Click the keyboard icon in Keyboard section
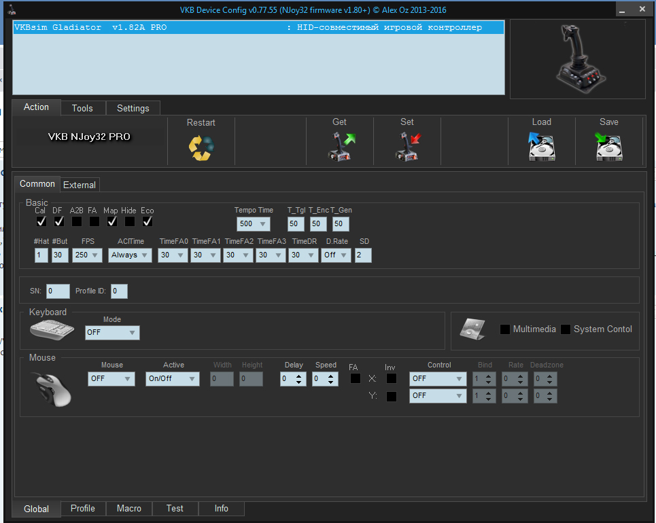 point(52,330)
